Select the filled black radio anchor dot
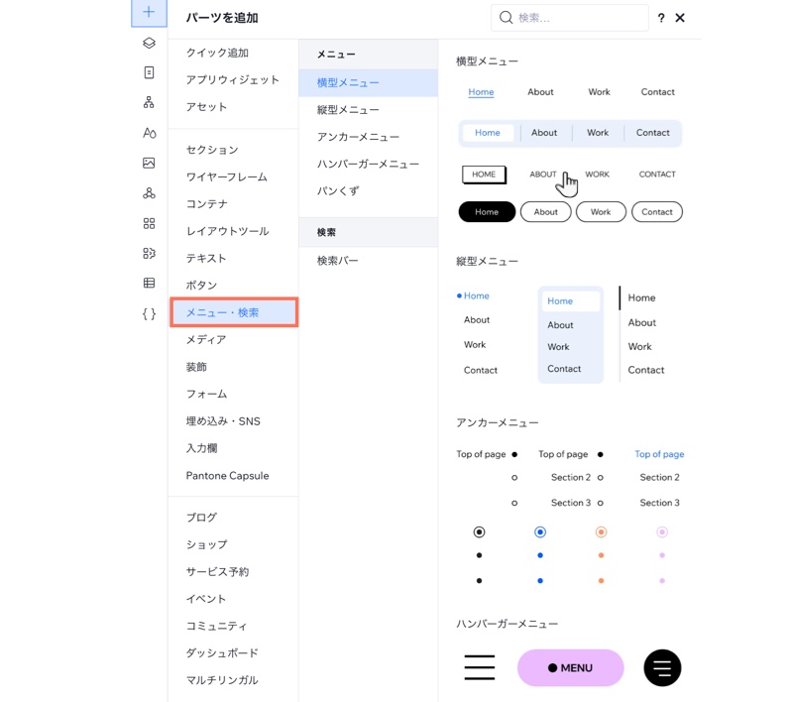This screenshot has height=702, width=793. click(x=479, y=531)
